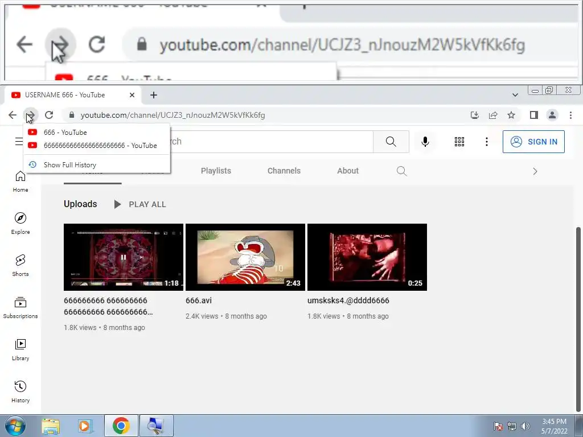Close the USERNAME 666 - YouTube tab
The width and height of the screenshot is (583, 437).
[x=132, y=95]
